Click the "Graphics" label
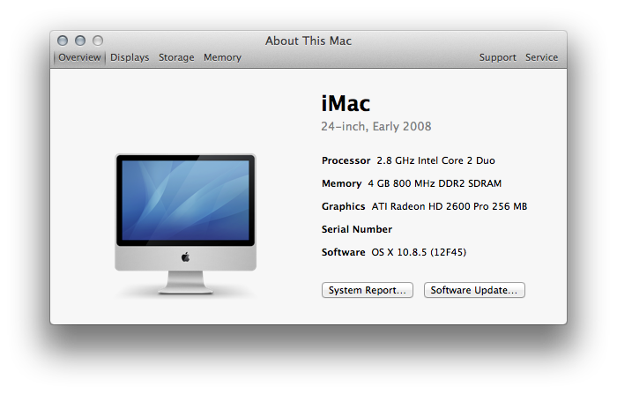This screenshot has height=394, width=617. 343,206
